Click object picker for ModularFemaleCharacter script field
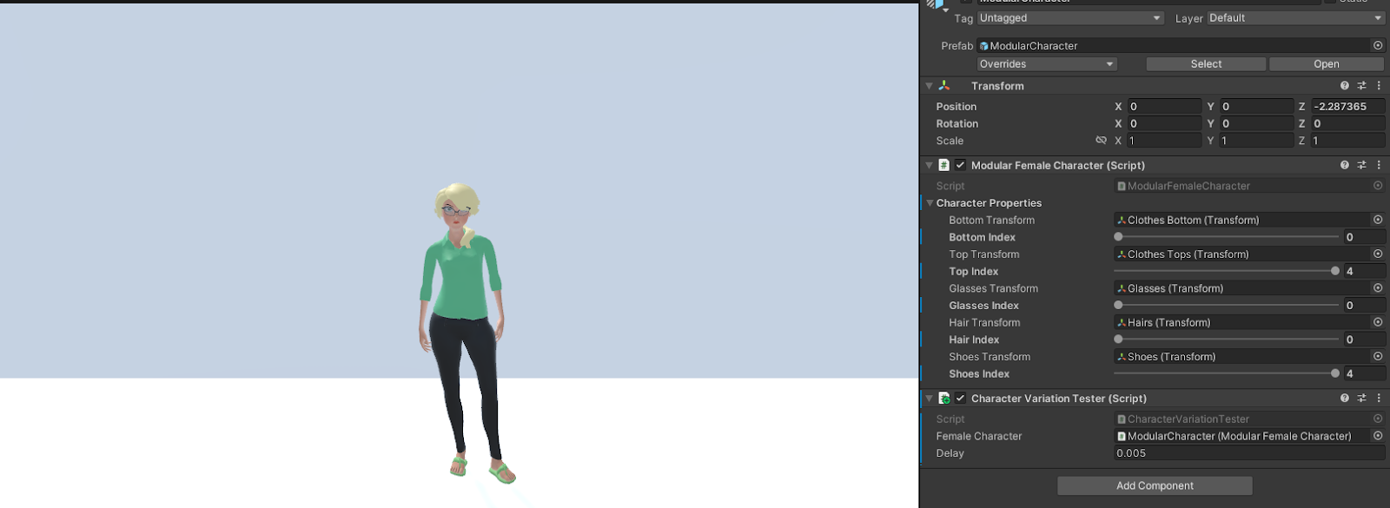 (1378, 186)
